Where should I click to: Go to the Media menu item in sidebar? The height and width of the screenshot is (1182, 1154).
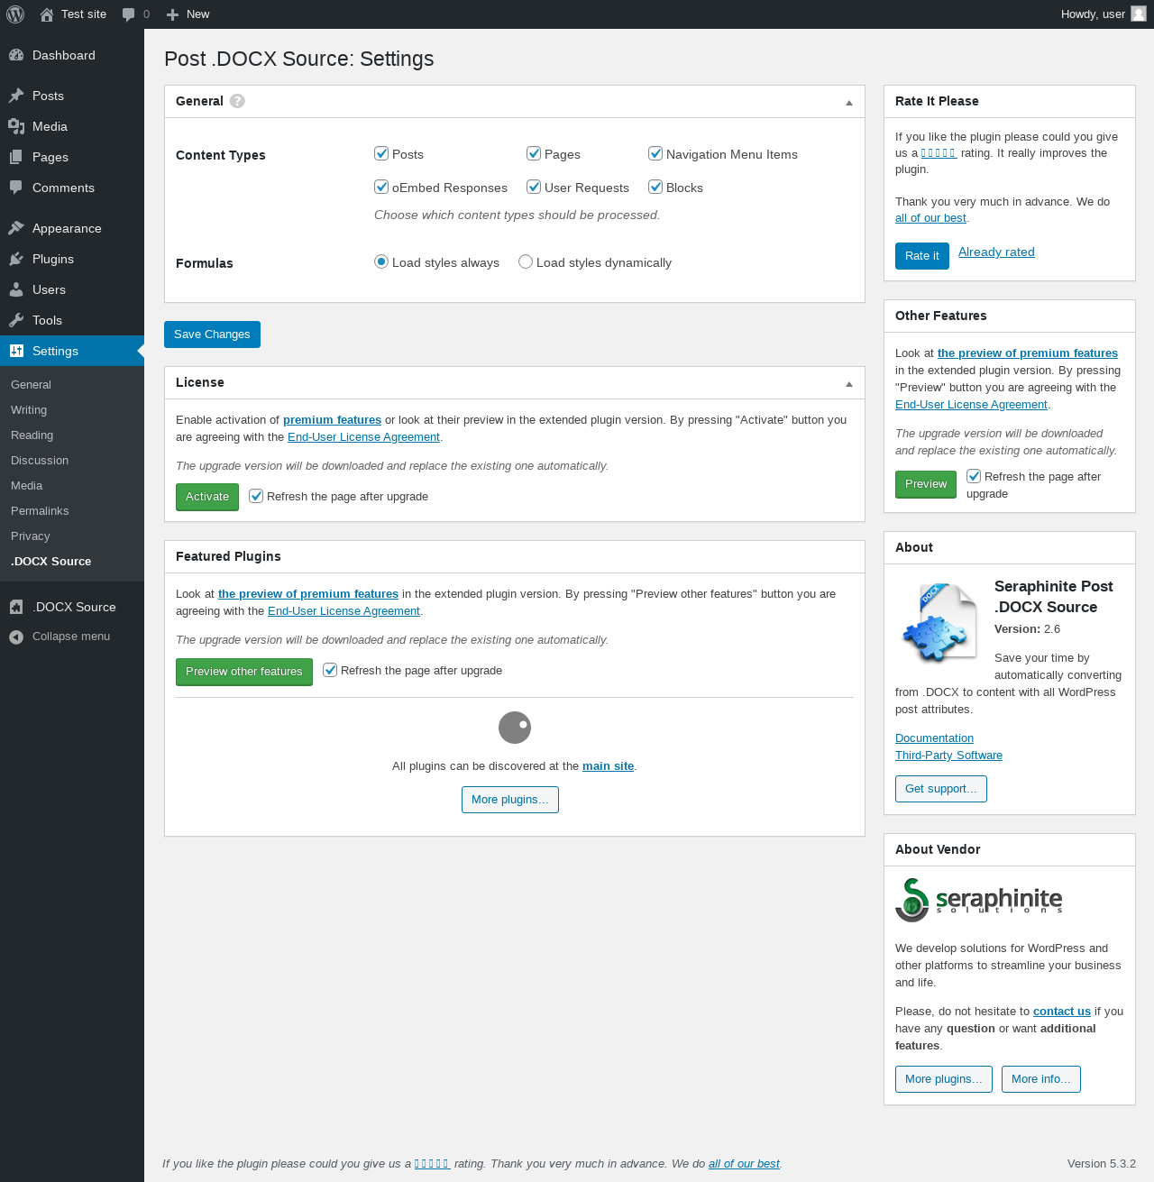(x=50, y=126)
